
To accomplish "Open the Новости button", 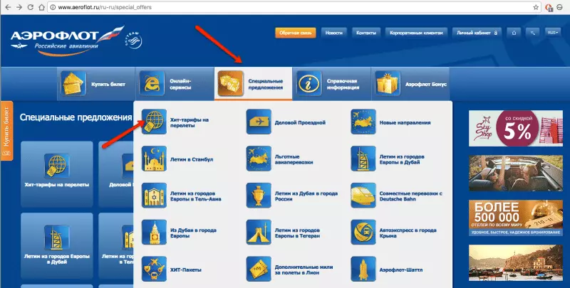I will coord(334,33).
